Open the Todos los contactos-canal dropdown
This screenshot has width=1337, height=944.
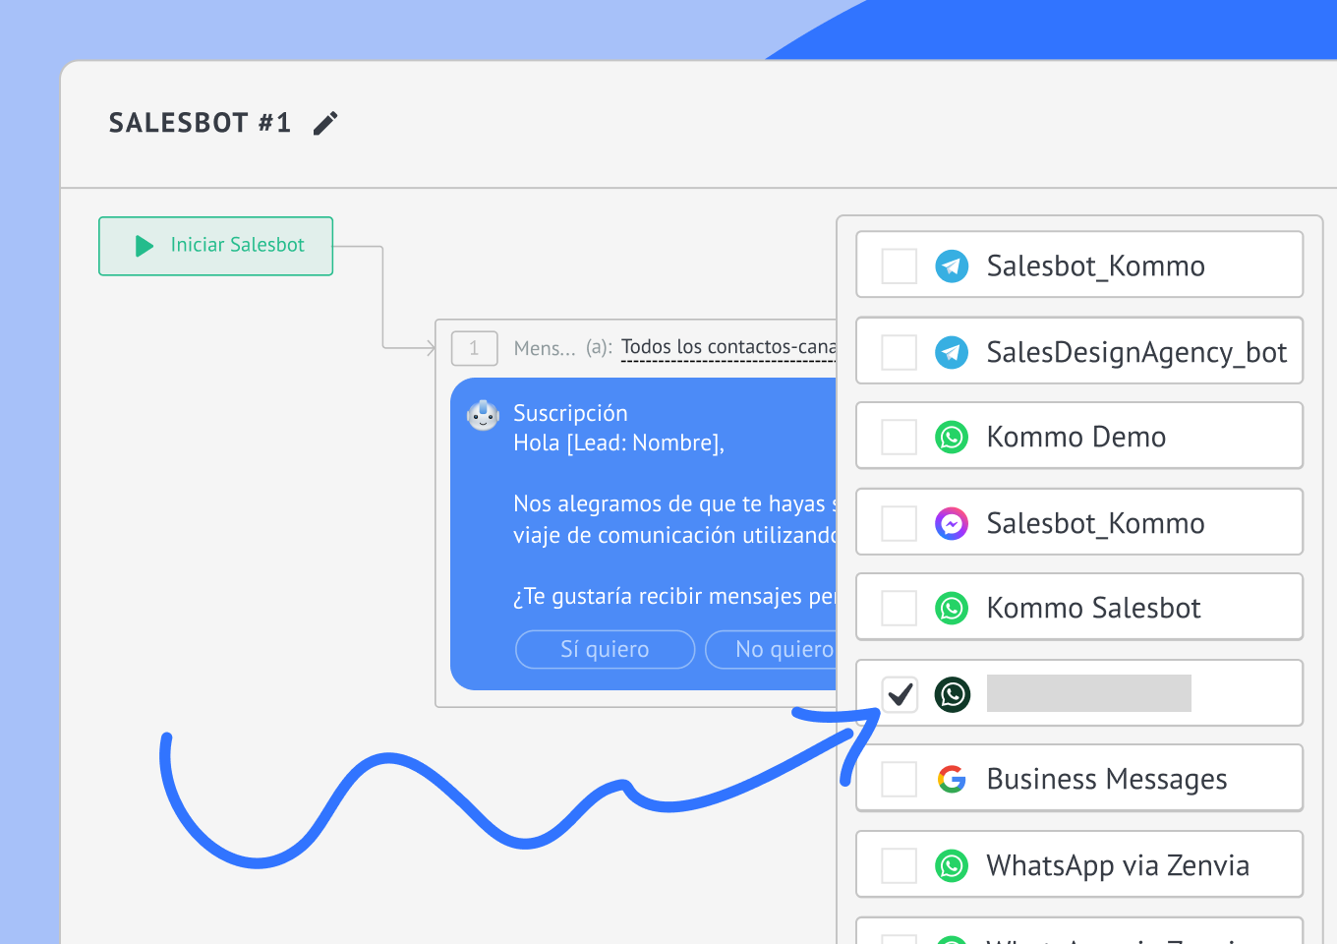click(728, 347)
